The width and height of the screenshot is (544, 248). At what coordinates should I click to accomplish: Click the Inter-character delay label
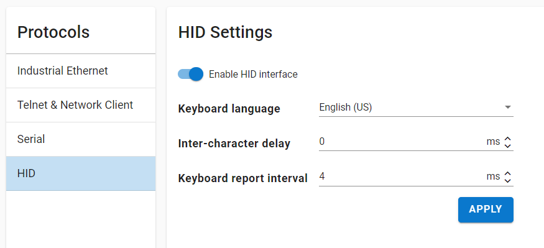tap(234, 143)
